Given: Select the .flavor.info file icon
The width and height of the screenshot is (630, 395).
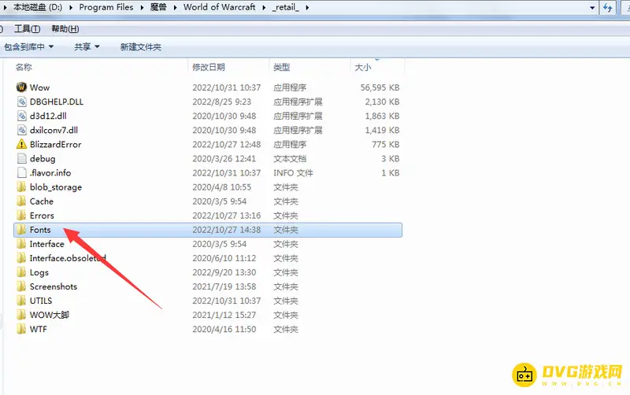Looking at the screenshot, I should (22, 172).
